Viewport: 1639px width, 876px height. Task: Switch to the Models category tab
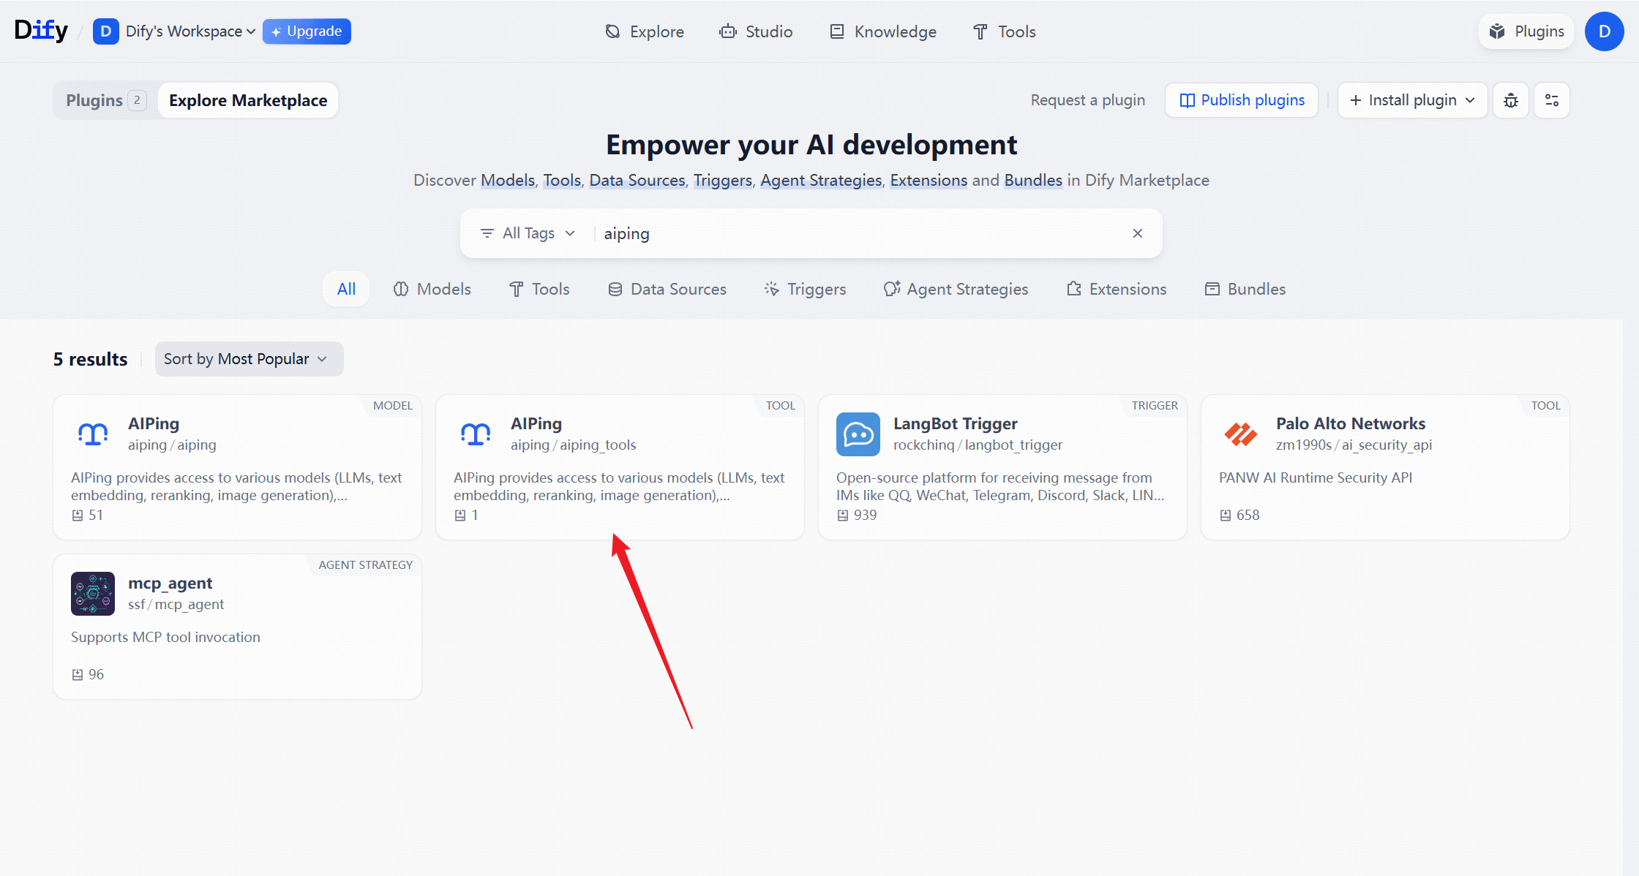432,289
